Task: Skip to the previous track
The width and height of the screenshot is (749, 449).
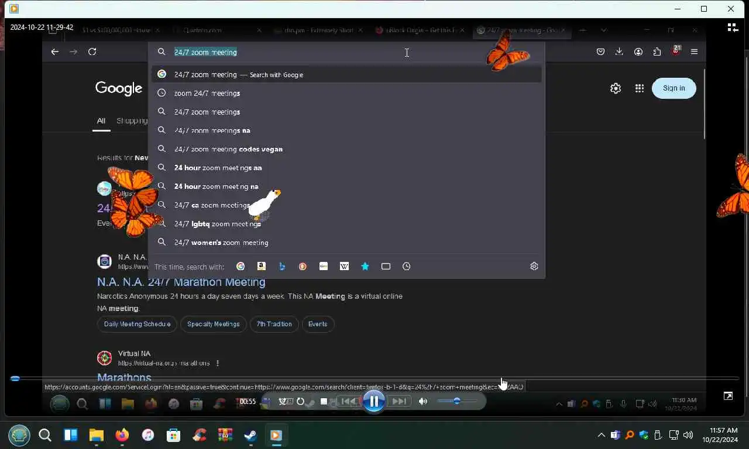Action: tap(349, 401)
